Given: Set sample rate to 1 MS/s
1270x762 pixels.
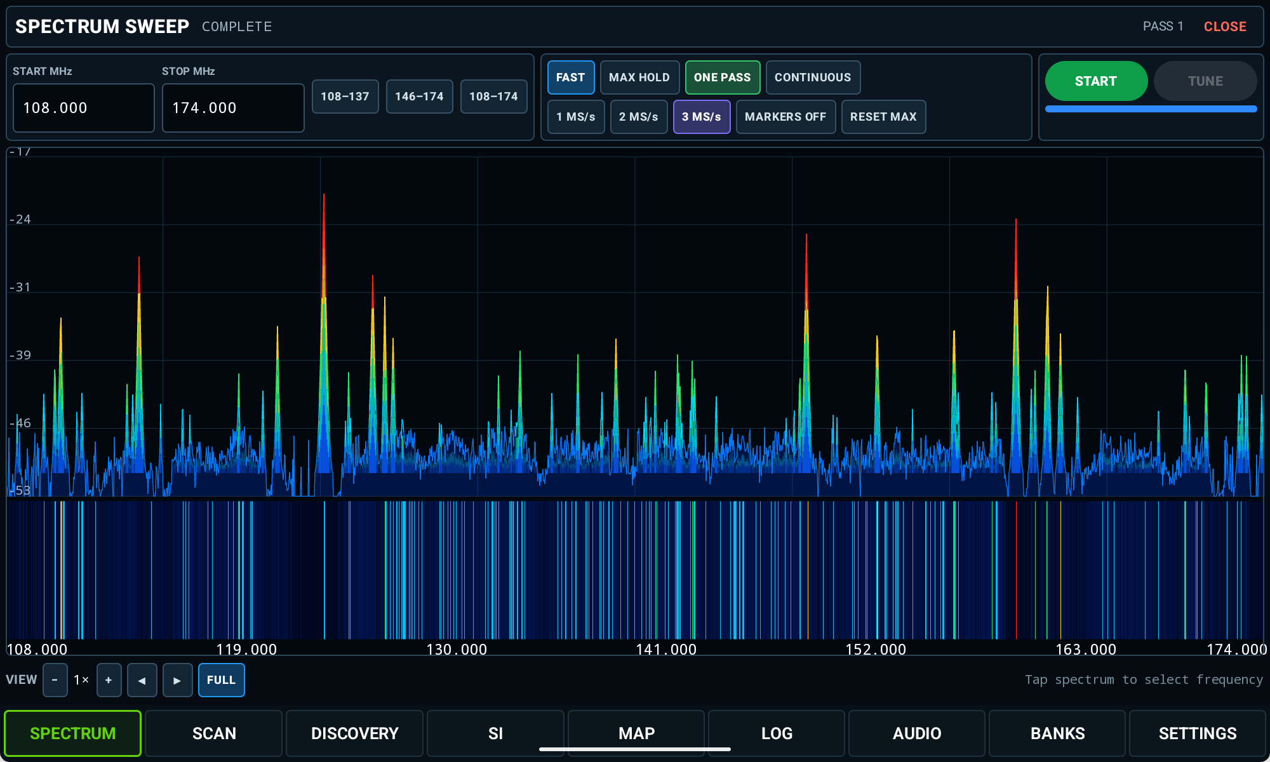Looking at the screenshot, I should pos(576,117).
